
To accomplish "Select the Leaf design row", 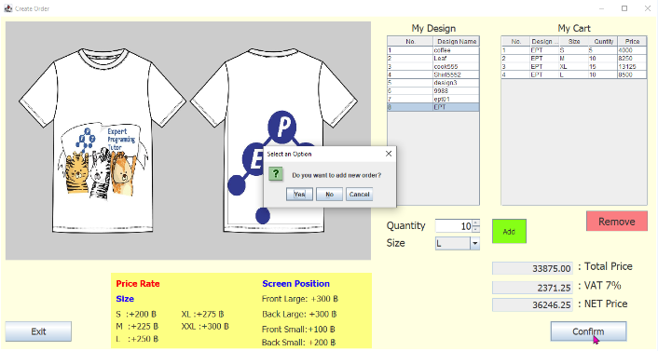I will pyautogui.click(x=433, y=59).
